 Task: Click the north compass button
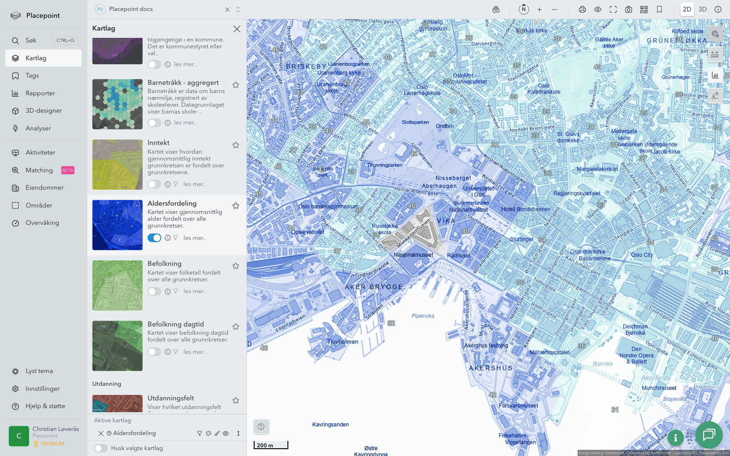click(524, 10)
